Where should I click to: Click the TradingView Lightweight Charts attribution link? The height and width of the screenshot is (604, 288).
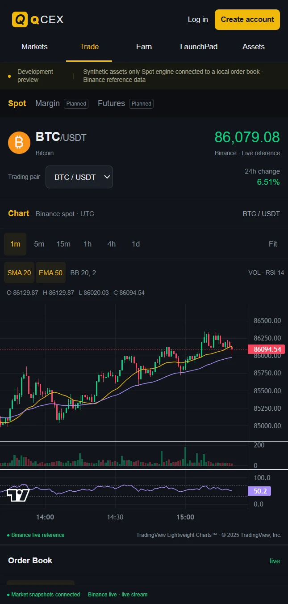click(x=209, y=535)
